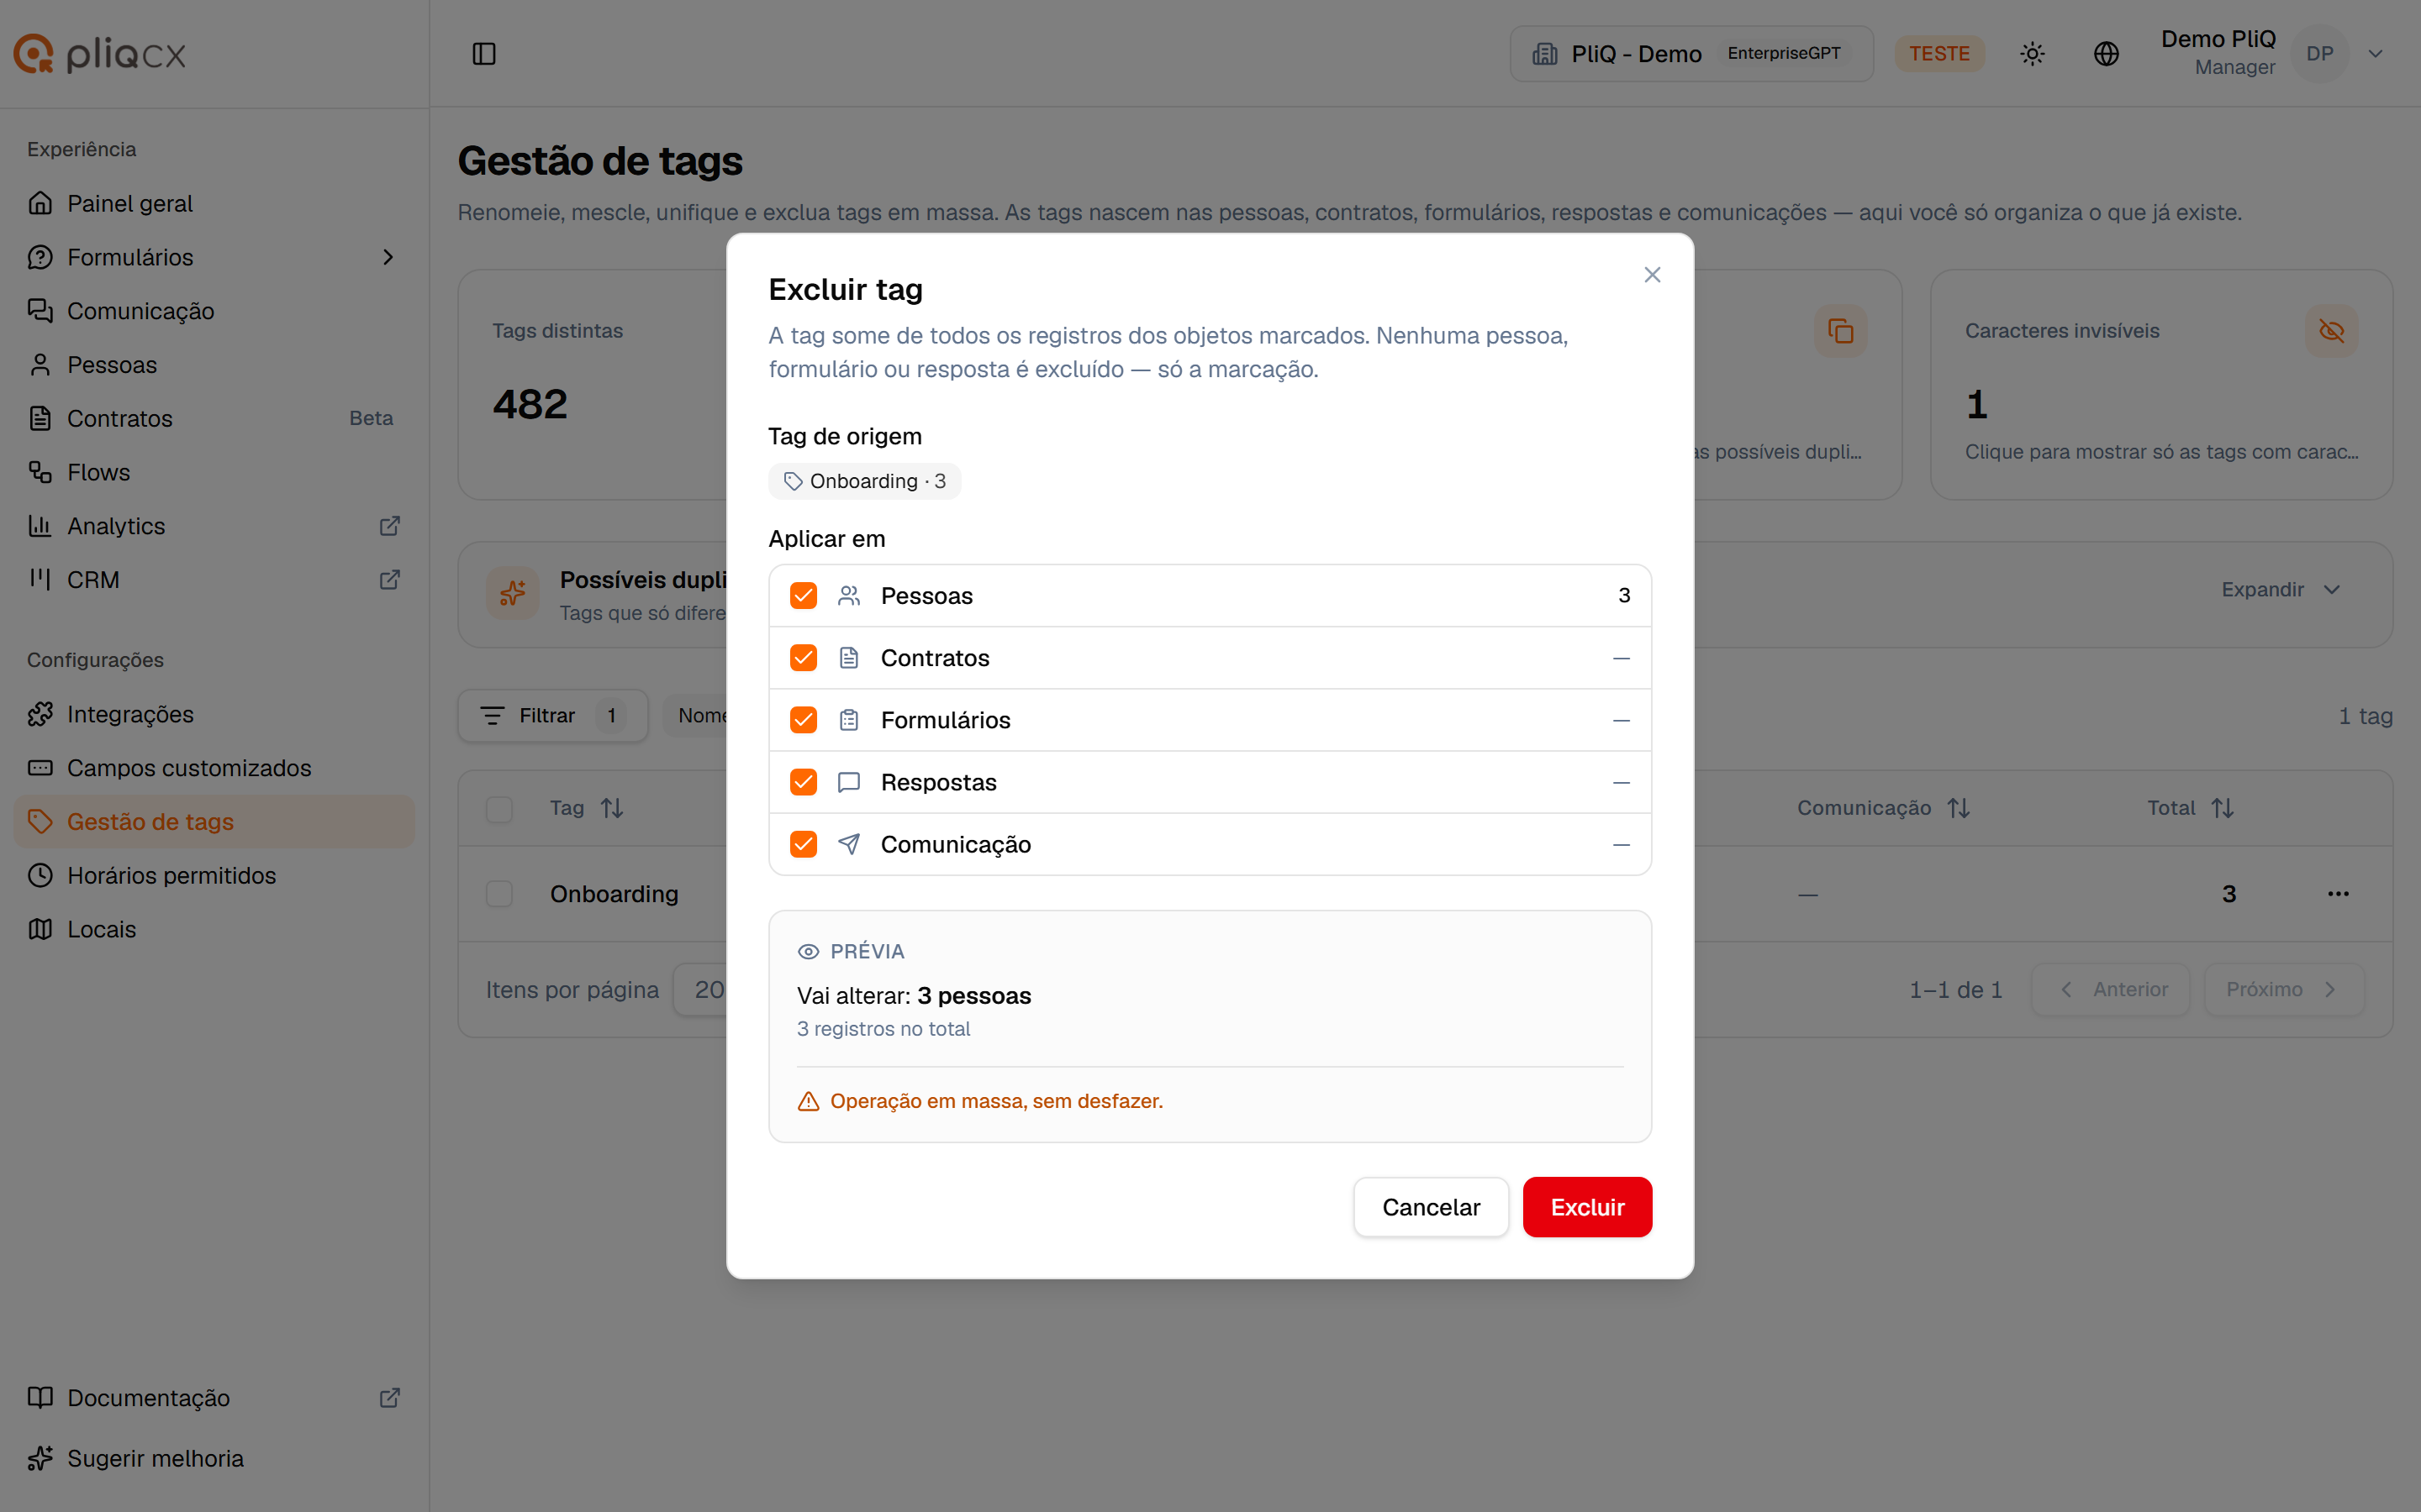Go to Anterior page

(2111, 990)
